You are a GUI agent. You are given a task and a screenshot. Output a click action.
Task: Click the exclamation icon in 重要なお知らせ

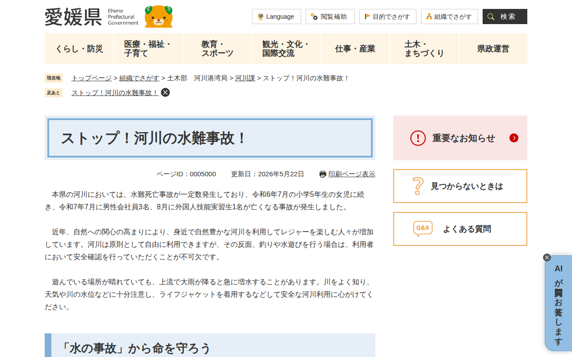[418, 138]
